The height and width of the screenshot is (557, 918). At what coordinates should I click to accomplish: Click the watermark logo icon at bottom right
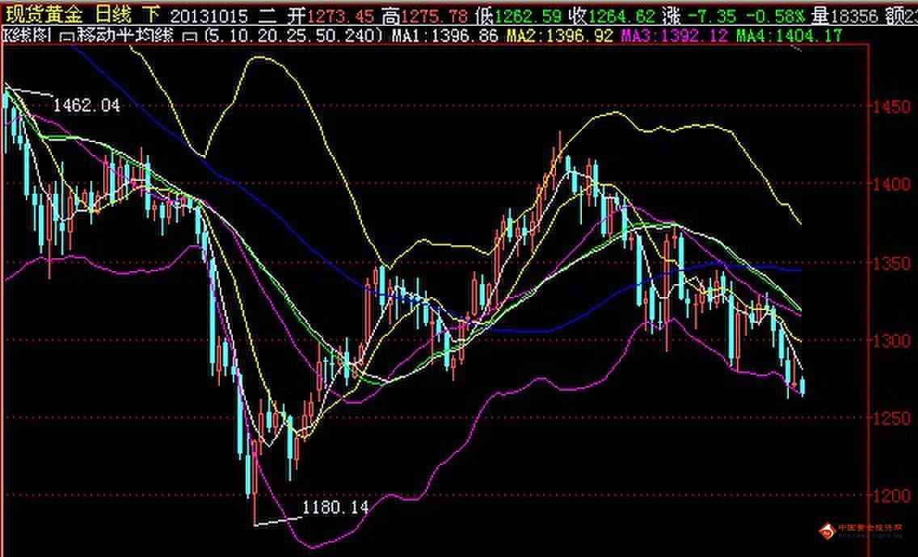[x=827, y=529]
